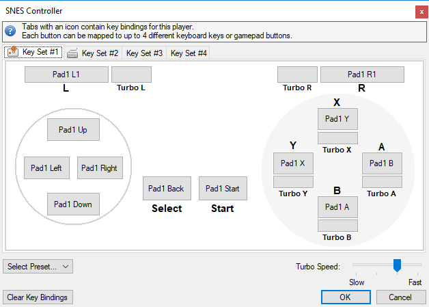Click the empty Turbo Y binding box
This screenshot has width=429, height=307.
pyautogui.click(x=293, y=182)
